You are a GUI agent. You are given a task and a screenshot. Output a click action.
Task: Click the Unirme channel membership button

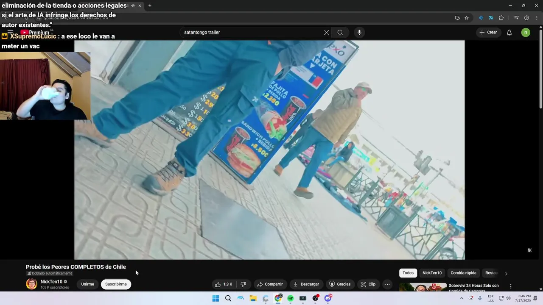click(87, 284)
